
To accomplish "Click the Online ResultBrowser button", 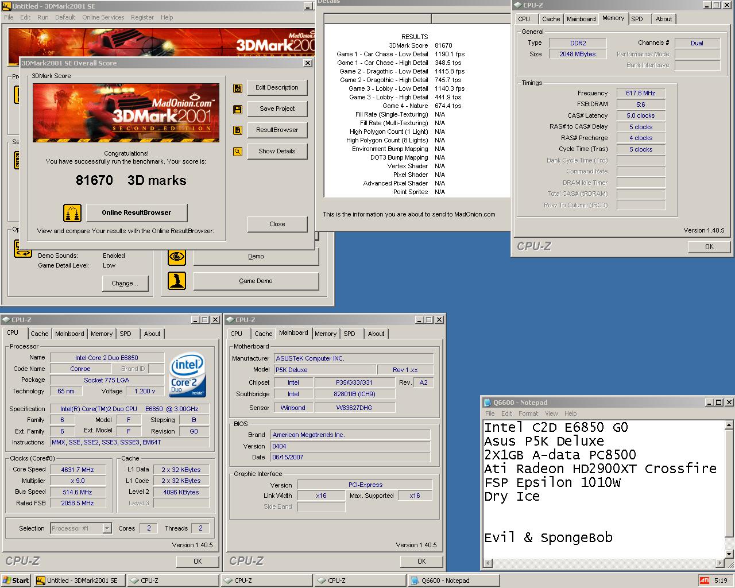I will [137, 213].
